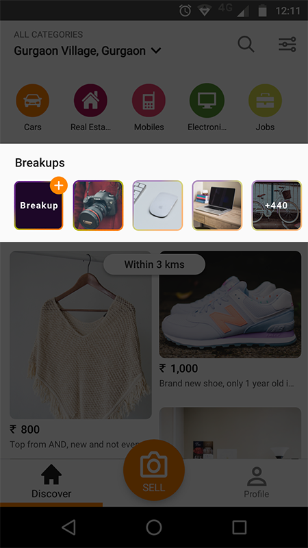Image resolution: width=308 pixels, height=548 pixels.
Task: Open the +440 bicycle thumbnail
Action: 277,206
